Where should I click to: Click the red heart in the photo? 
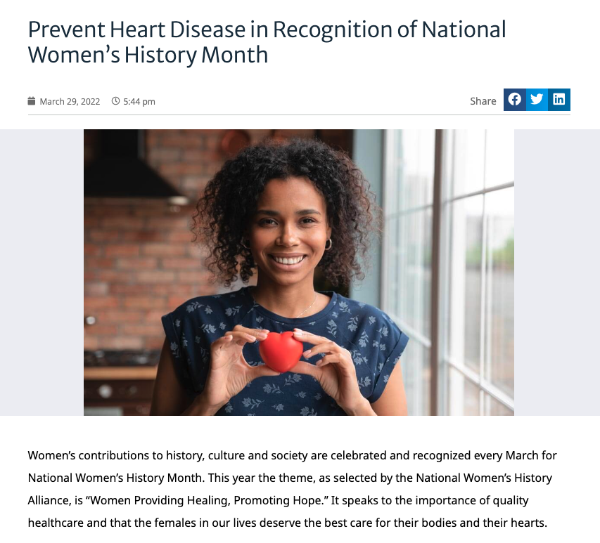(281, 351)
